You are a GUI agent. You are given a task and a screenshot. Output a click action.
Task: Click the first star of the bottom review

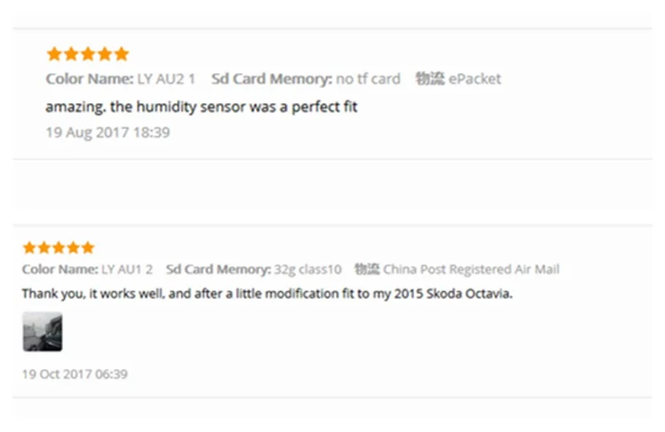[30, 248]
